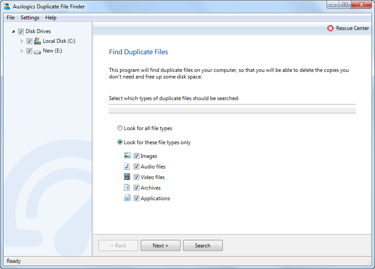
Task: Collapse the Disk Drives tree node
Action: pyautogui.click(x=13, y=31)
